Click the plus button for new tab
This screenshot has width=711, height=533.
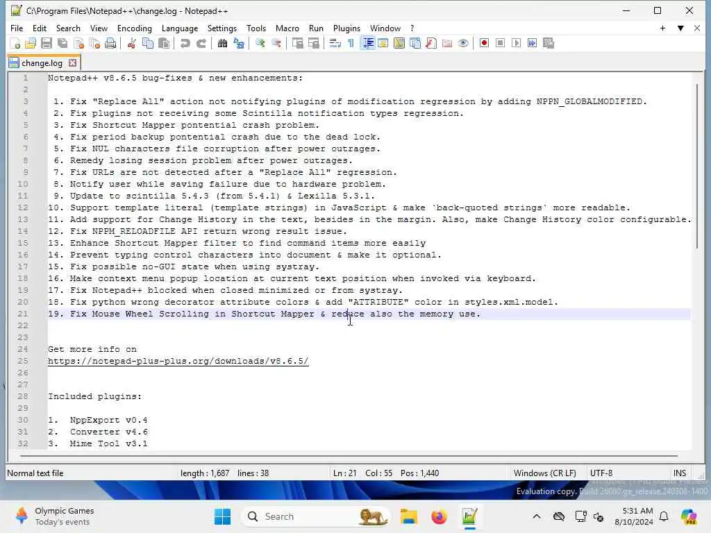tap(662, 28)
